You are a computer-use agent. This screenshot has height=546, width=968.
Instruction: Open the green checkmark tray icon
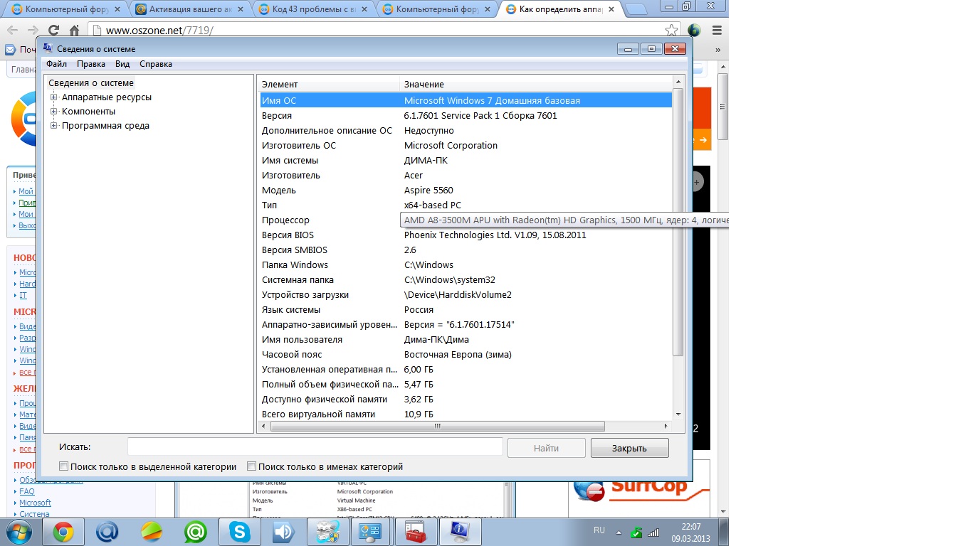coord(636,532)
